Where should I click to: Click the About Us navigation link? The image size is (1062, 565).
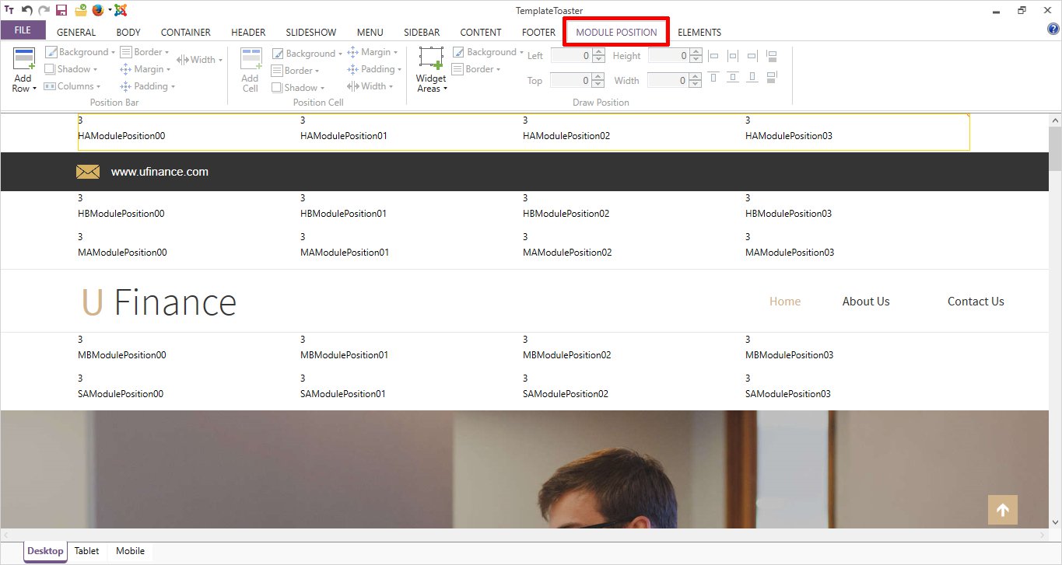[865, 302]
